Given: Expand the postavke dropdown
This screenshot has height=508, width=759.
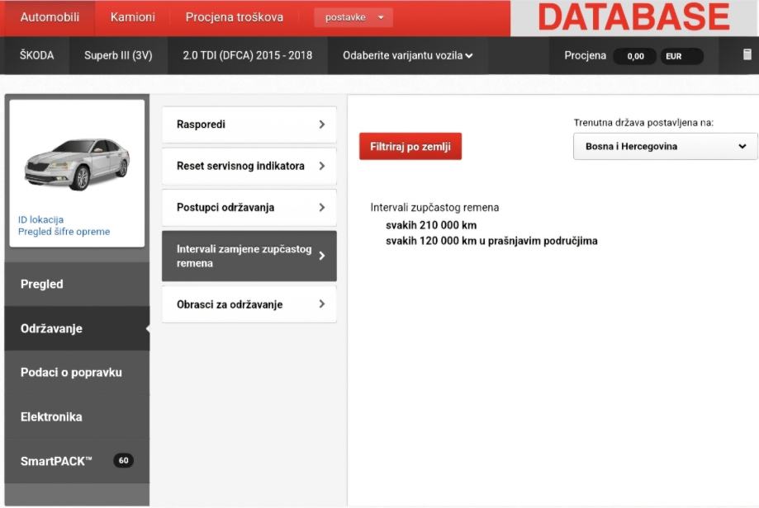Looking at the screenshot, I should 353,17.
